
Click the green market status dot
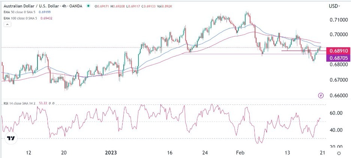[89, 6]
